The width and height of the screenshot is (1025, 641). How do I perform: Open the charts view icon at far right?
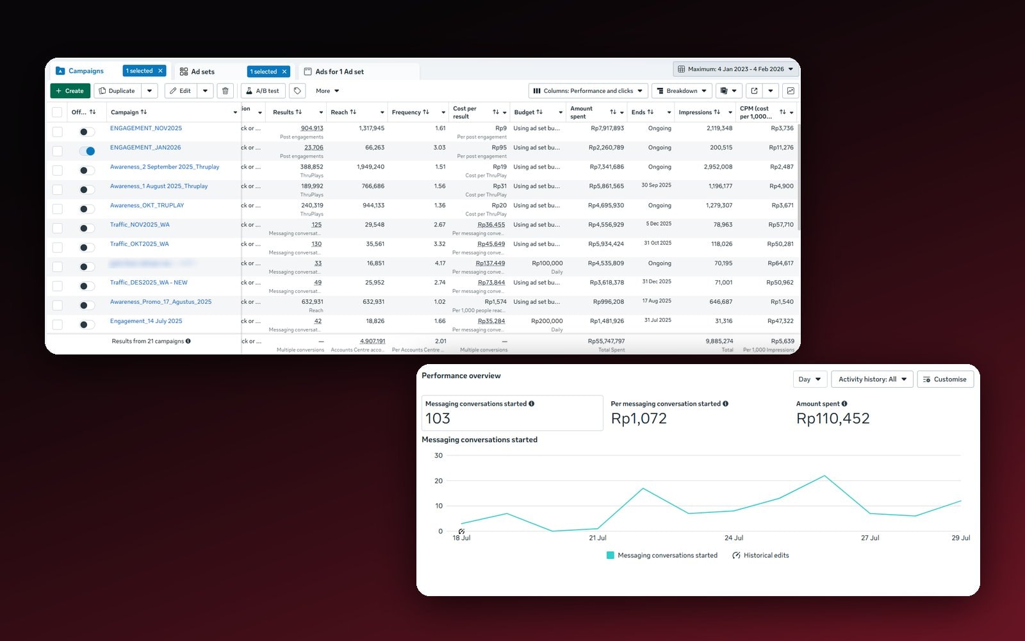pos(791,91)
